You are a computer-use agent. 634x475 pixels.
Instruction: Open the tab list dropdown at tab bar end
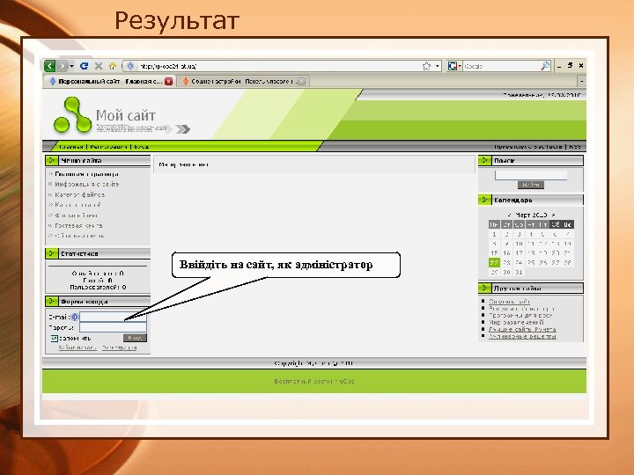(x=581, y=81)
